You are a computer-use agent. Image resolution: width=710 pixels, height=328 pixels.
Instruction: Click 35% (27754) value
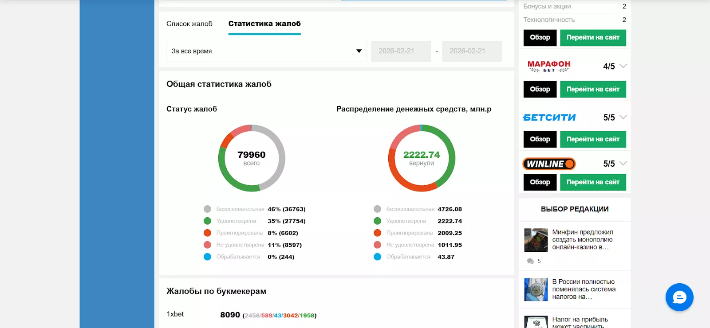pyautogui.click(x=287, y=221)
